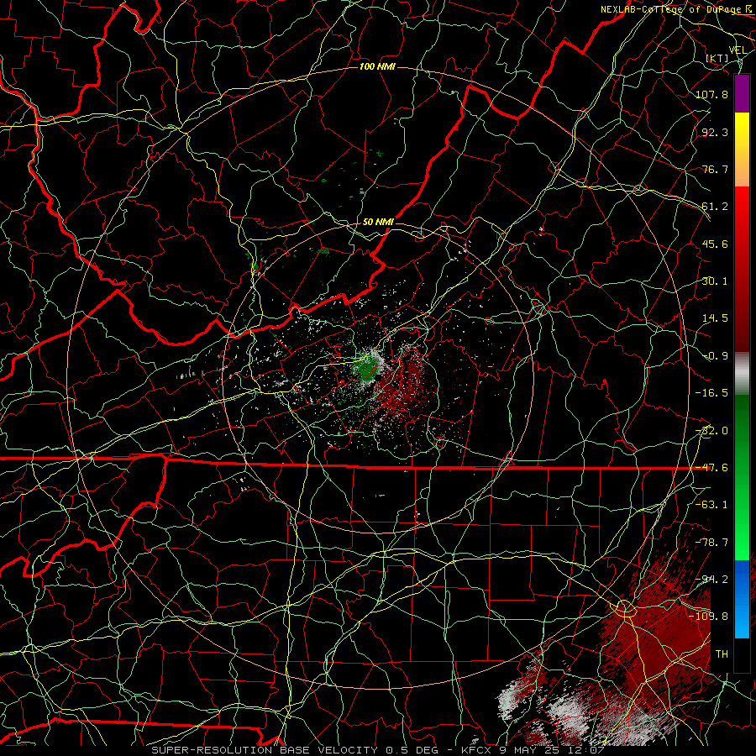Screen dimensions: 756x756
Task: Select the -32.0 scale value
Action: click(711, 431)
